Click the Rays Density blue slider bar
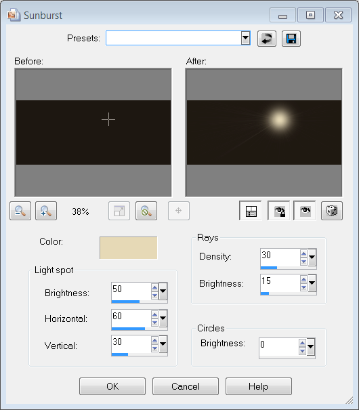Viewport: 359px width, 410px height. (x=269, y=268)
